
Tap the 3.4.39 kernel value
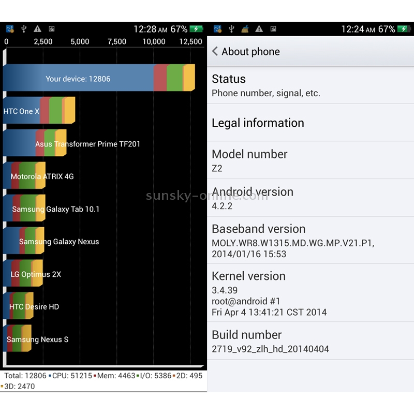pyautogui.click(x=225, y=290)
